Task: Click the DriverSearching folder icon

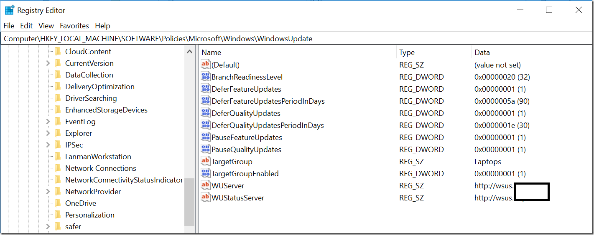Action: tap(58, 98)
